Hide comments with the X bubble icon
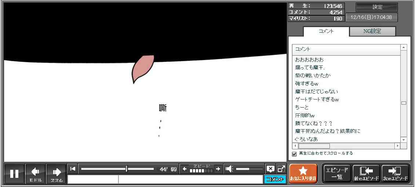Screen dimensions: 415x187 point(270,169)
